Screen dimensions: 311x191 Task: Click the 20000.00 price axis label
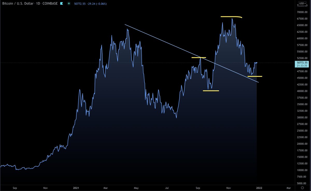tap(302, 144)
